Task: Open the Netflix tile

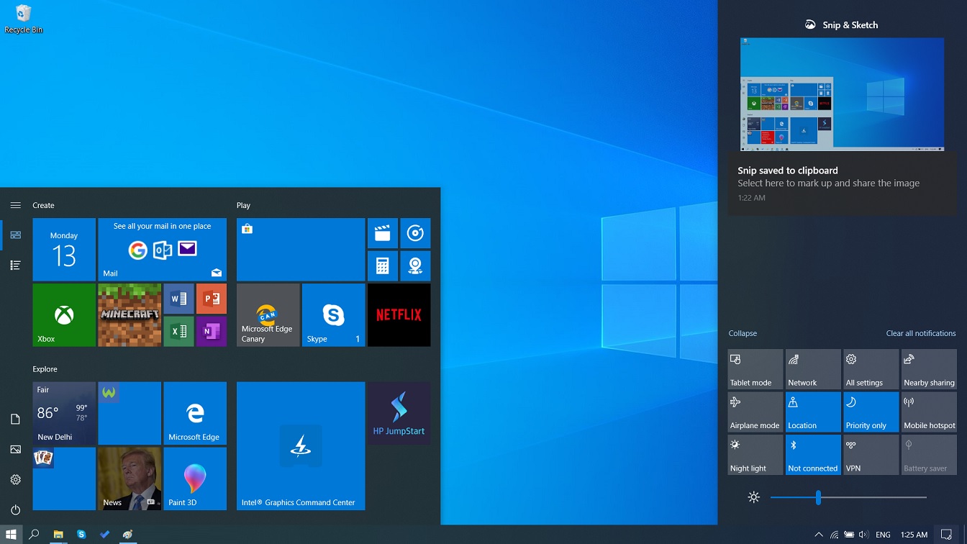Action: 399,314
